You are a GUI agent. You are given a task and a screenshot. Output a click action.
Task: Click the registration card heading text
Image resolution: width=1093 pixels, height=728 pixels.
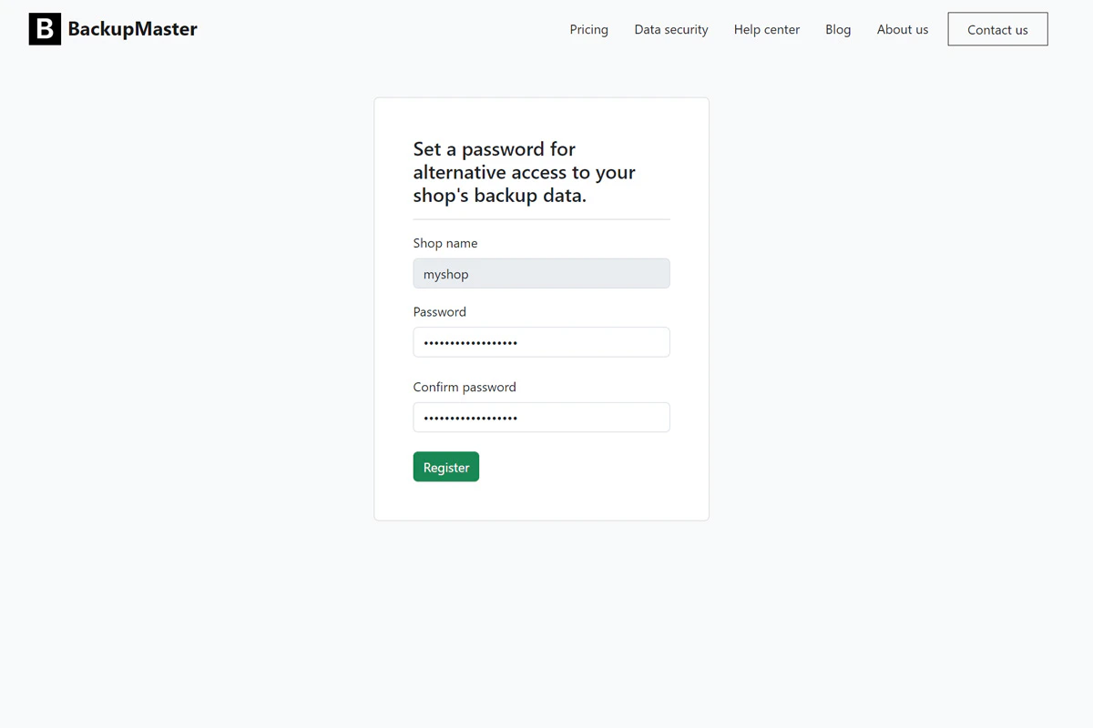click(524, 171)
